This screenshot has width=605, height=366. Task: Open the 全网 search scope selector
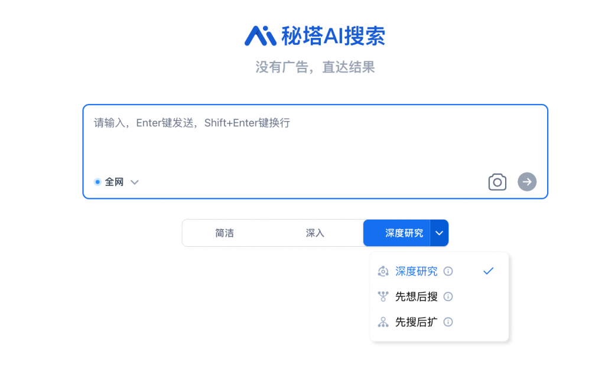116,182
